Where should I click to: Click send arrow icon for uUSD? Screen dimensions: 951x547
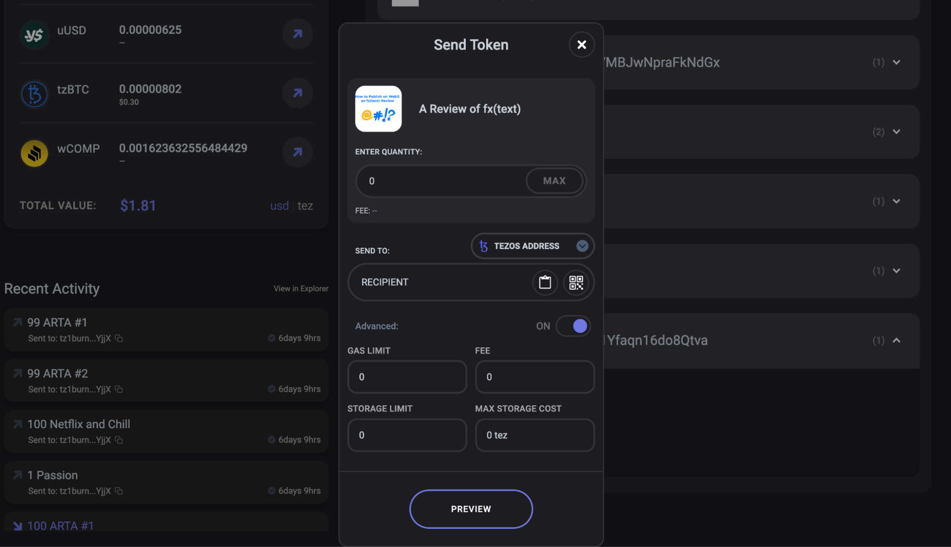(297, 34)
